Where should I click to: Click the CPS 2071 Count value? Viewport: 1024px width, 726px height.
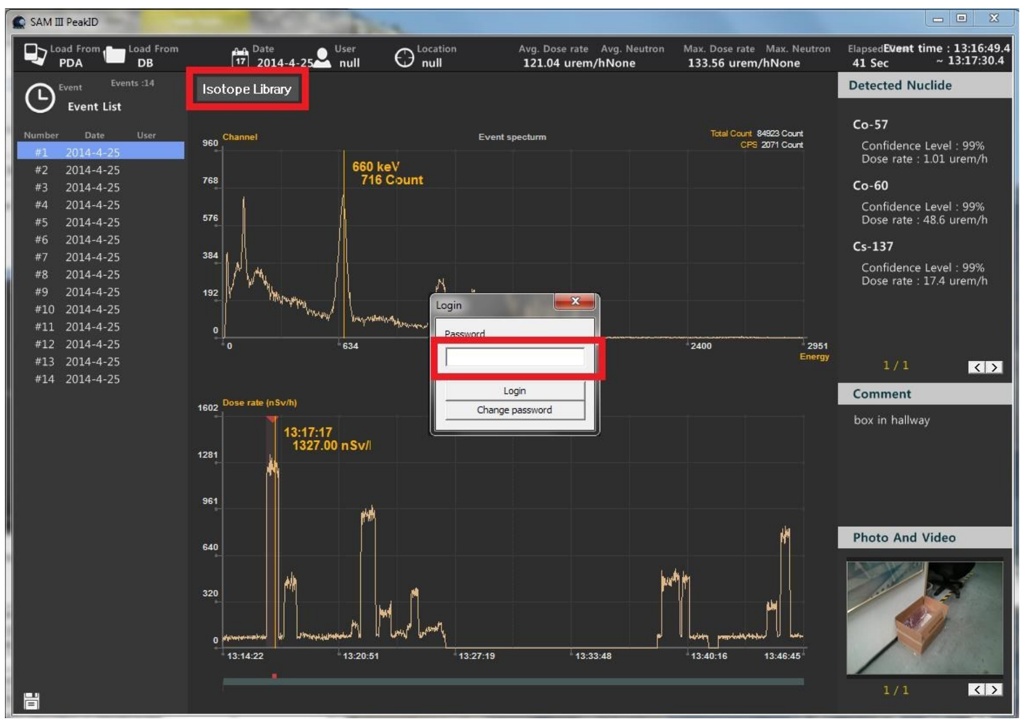point(782,145)
